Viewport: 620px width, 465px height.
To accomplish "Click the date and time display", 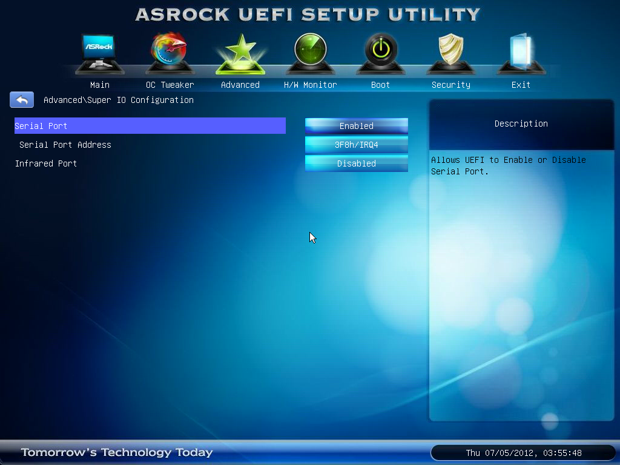I will (x=524, y=453).
